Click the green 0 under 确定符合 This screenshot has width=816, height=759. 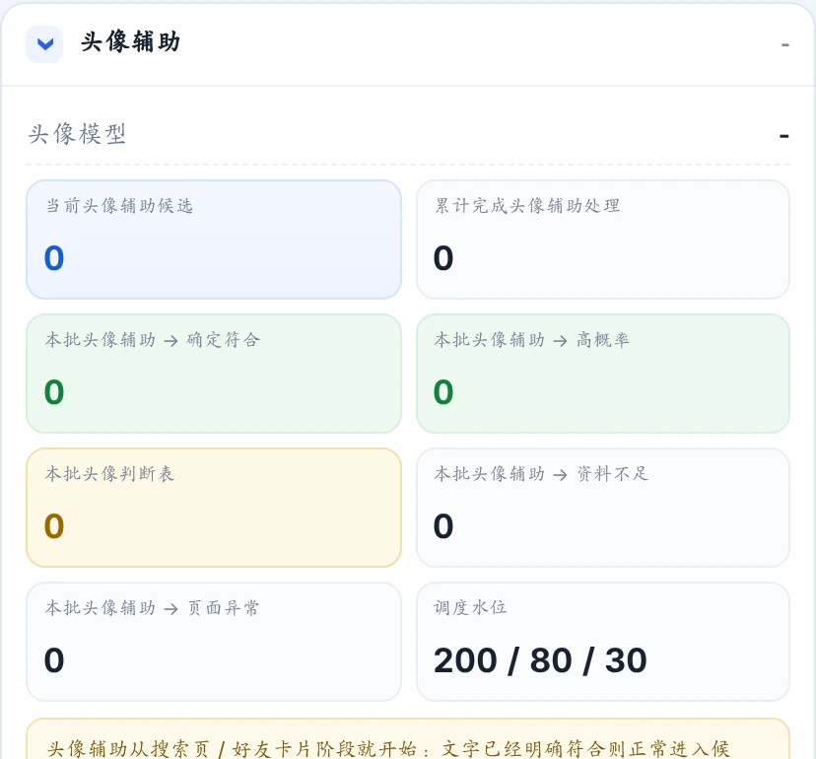[54, 392]
